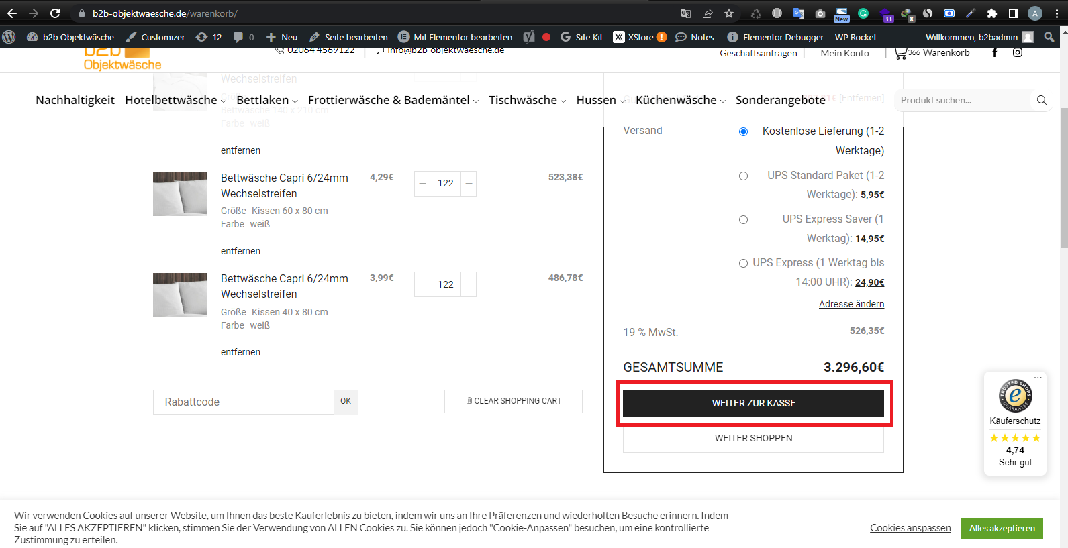Open the screenshot camera extension
This screenshot has width=1068, height=548.
pyautogui.click(x=820, y=13)
